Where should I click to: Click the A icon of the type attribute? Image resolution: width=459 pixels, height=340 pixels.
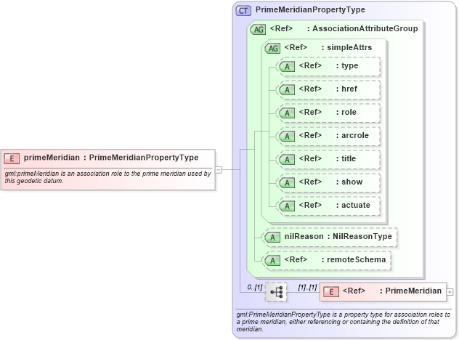click(x=287, y=67)
